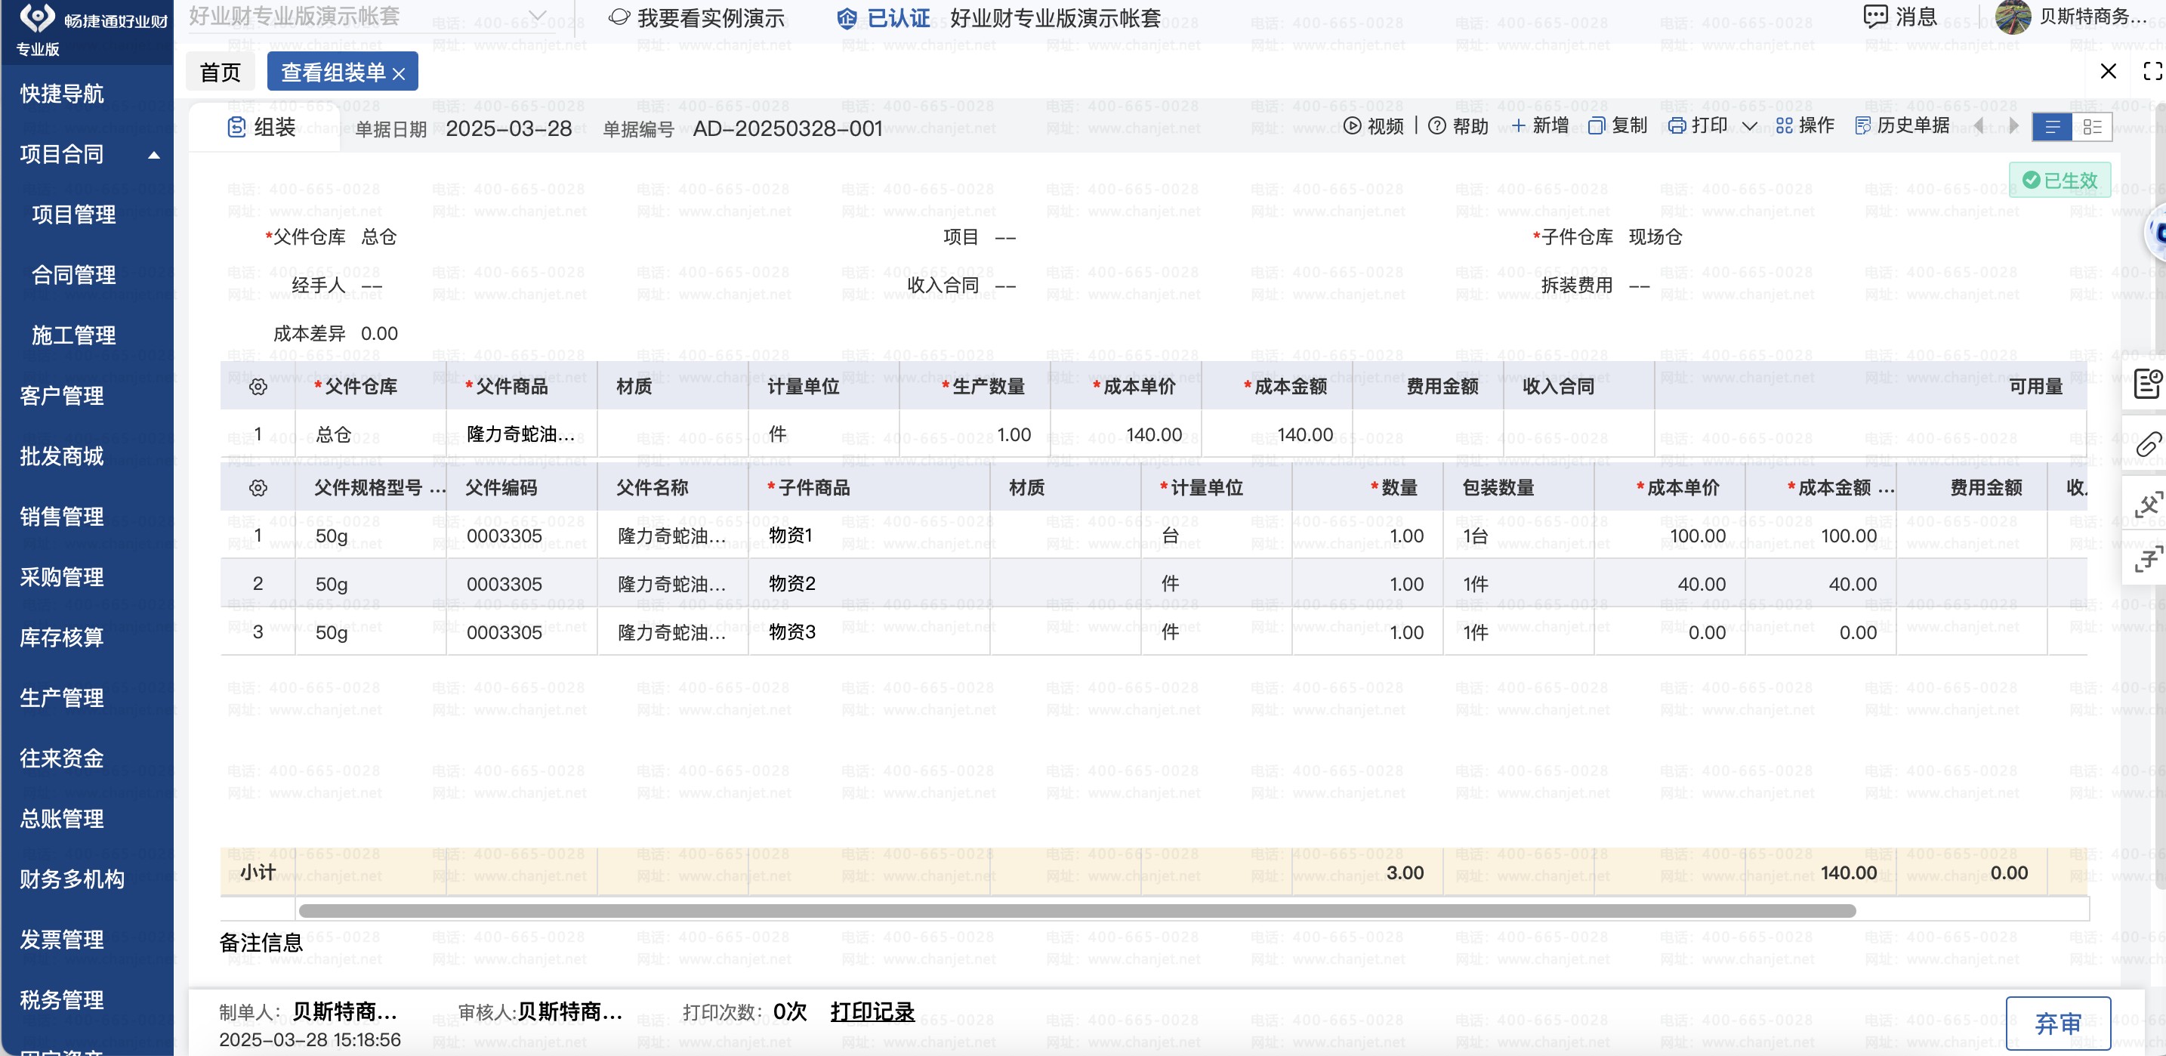Open 施工管理 submenu item
Image resolution: width=2166 pixels, height=1056 pixels.
click(74, 335)
